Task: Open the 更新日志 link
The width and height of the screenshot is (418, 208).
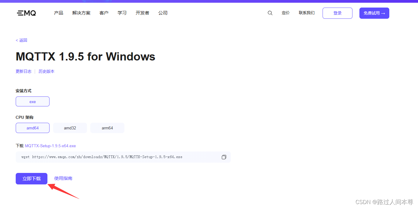Action: coord(24,71)
